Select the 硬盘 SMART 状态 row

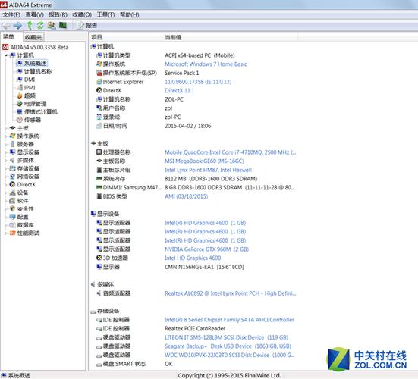(134, 364)
